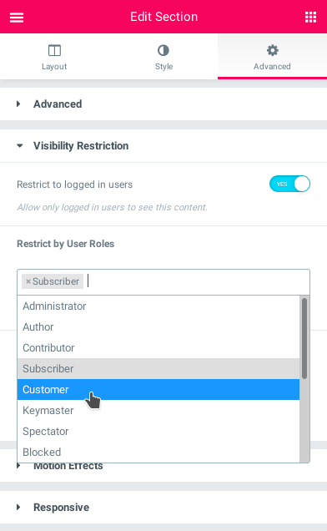
Task: Collapse the Visibility Restriction section
Action: tap(20, 146)
